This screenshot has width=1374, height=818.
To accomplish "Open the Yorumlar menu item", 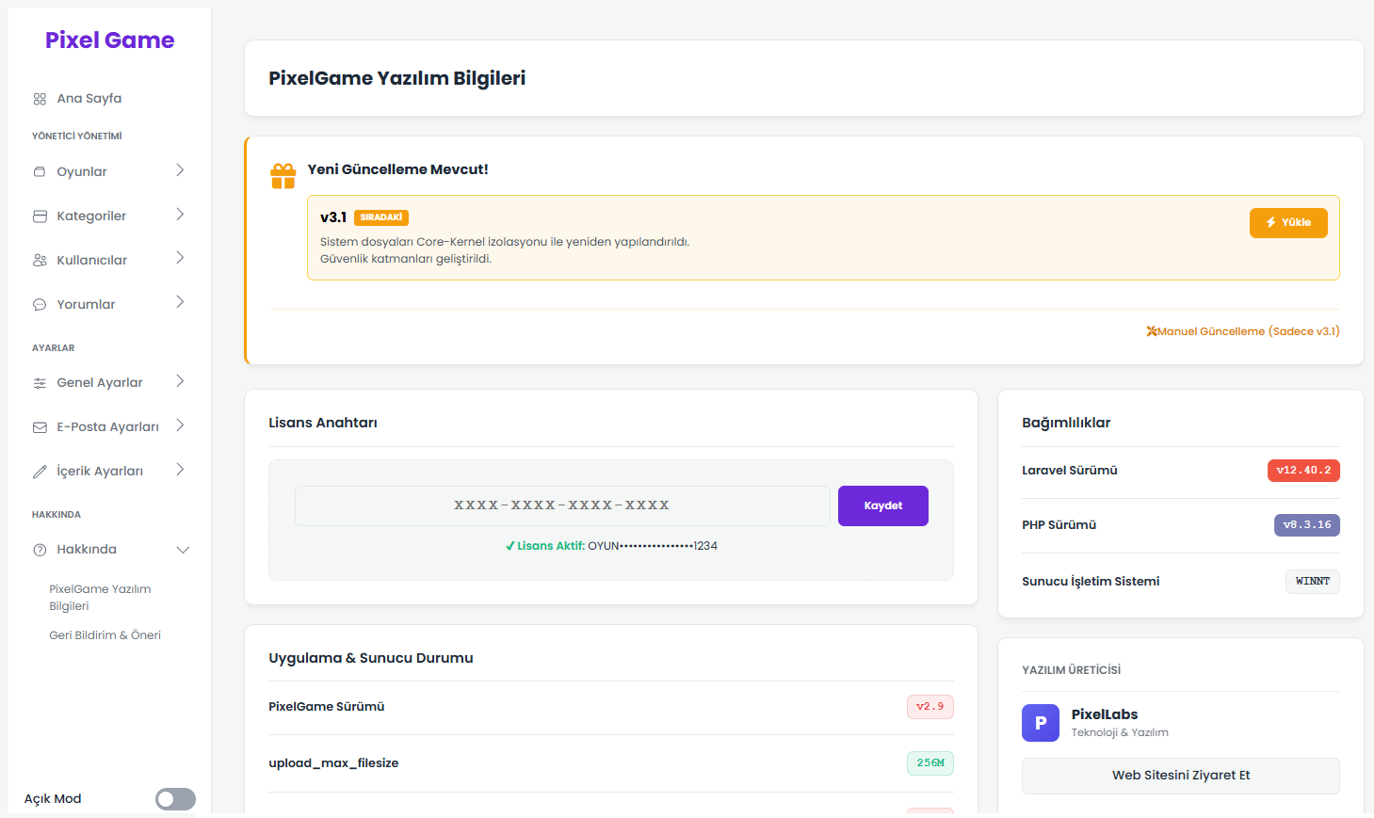I will (x=86, y=305).
